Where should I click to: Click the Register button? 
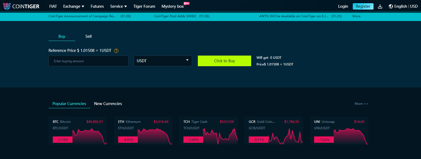(x=363, y=6)
